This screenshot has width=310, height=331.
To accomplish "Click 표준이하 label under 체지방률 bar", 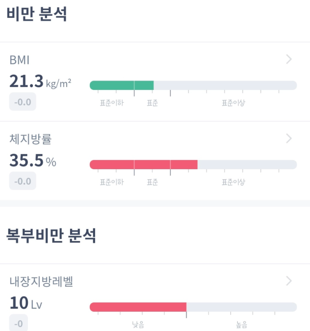I will point(112,182).
